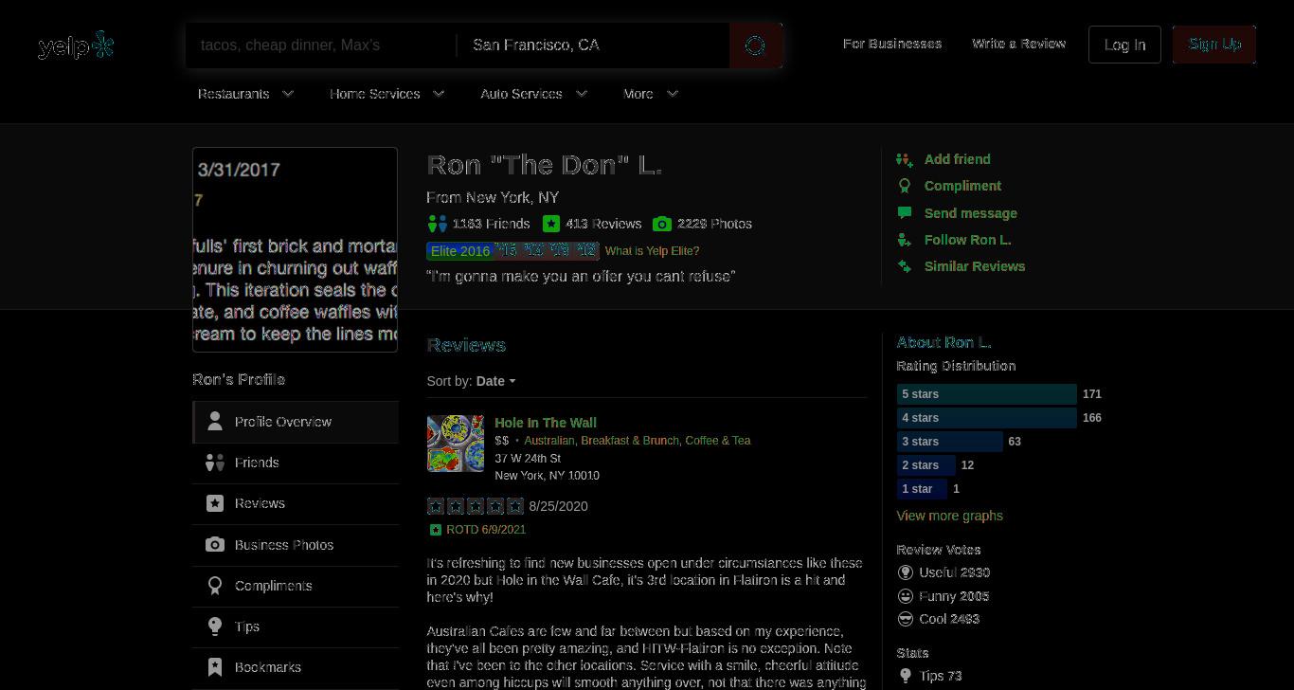Open the Tips section in sidebar

pyautogui.click(x=296, y=626)
